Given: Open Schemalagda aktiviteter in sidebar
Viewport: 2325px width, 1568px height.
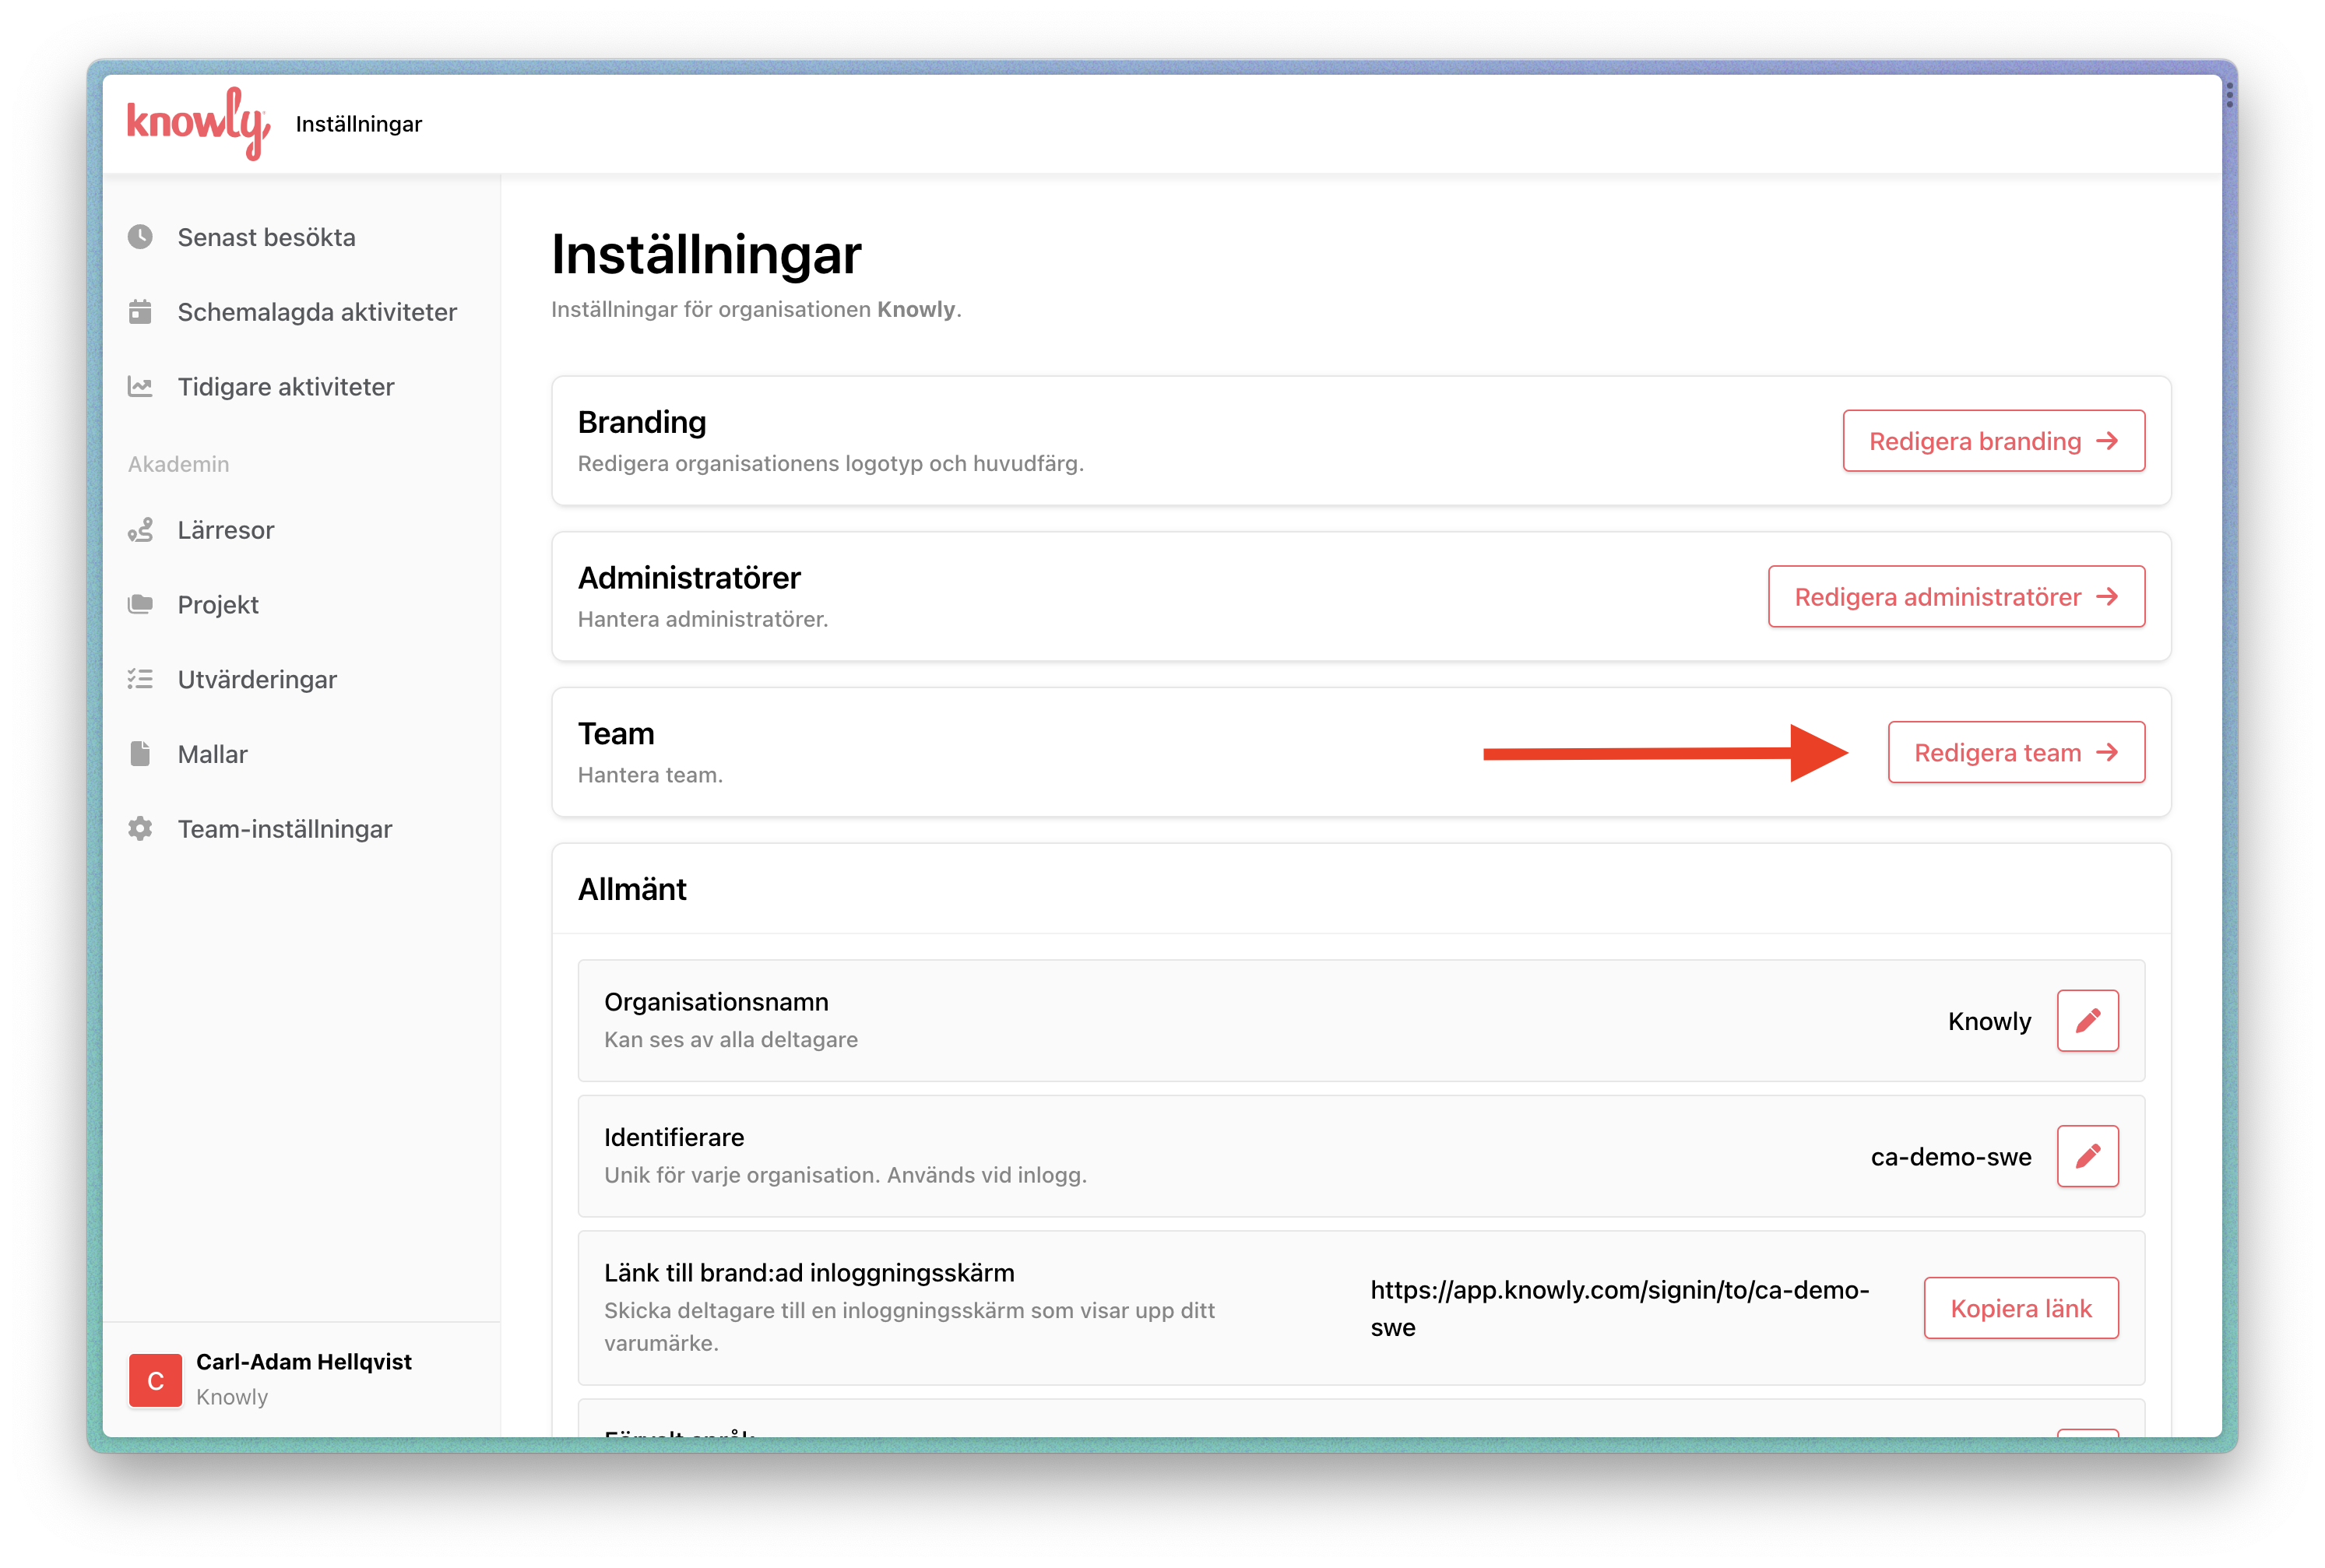Looking at the screenshot, I should click(x=317, y=312).
